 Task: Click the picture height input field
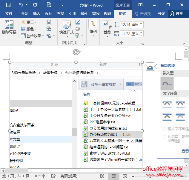pos(130,25)
